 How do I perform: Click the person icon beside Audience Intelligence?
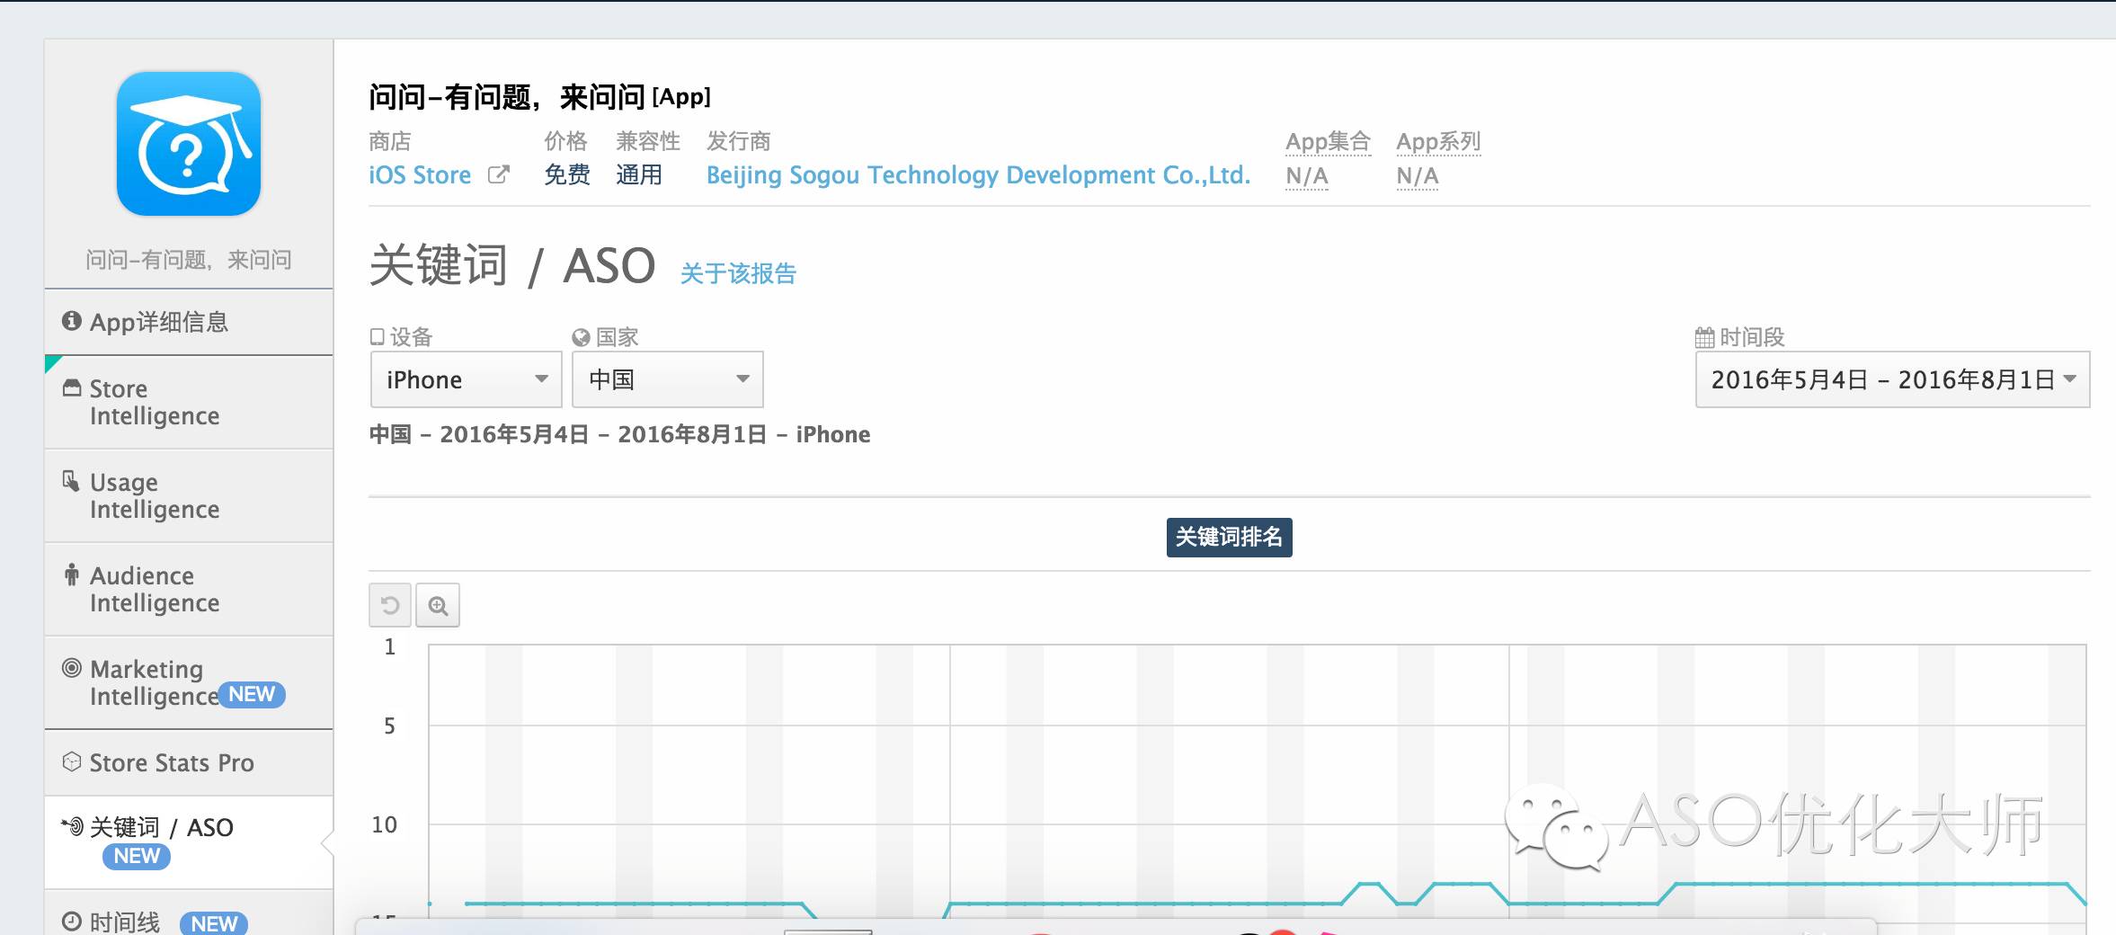pos(71,574)
